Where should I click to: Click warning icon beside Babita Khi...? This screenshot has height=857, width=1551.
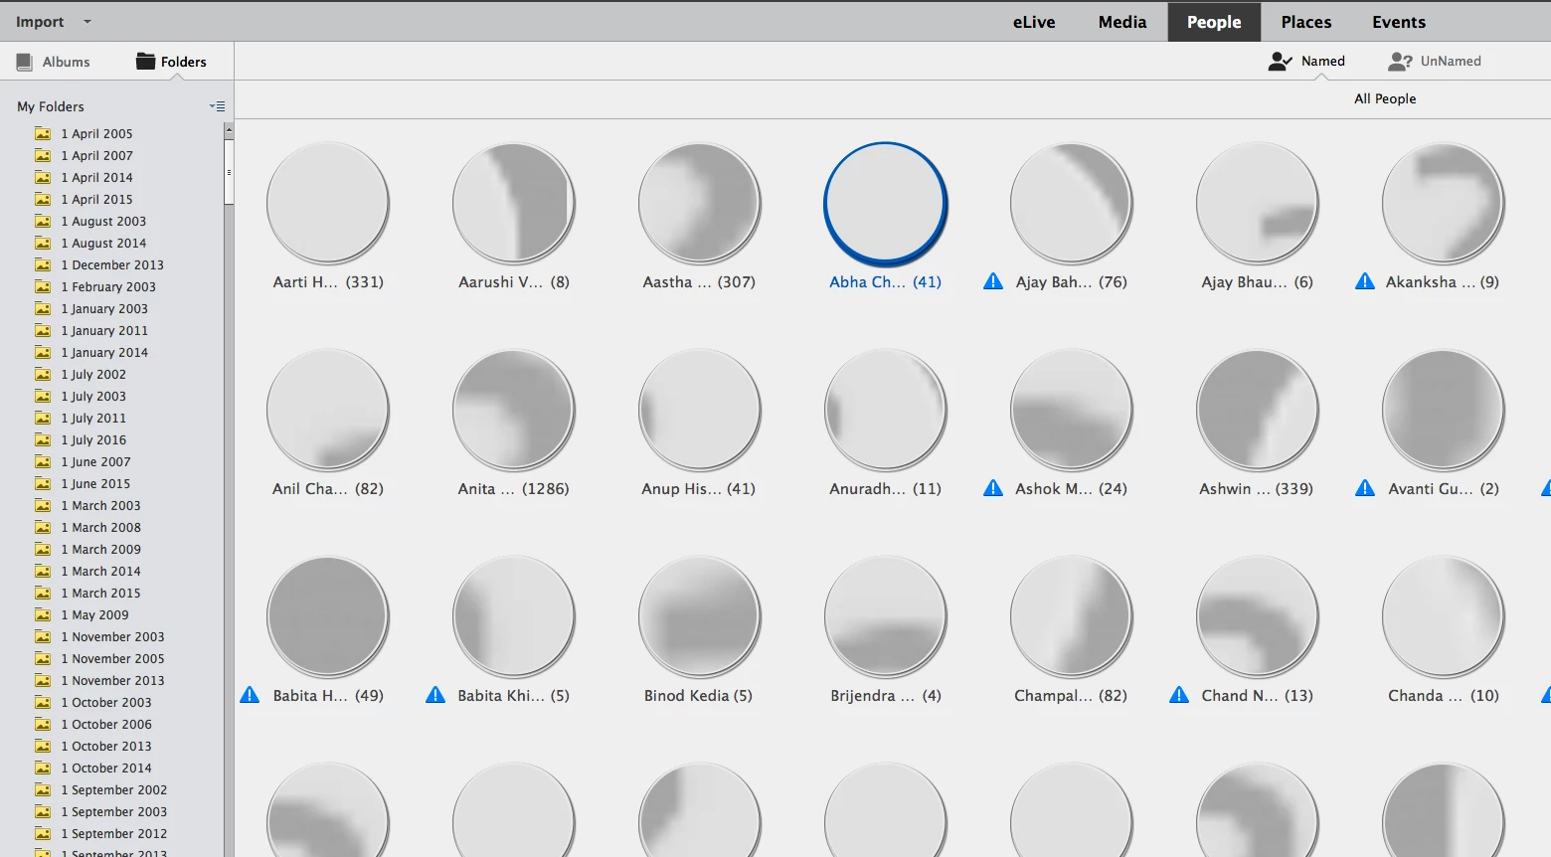(x=435, y=695)
